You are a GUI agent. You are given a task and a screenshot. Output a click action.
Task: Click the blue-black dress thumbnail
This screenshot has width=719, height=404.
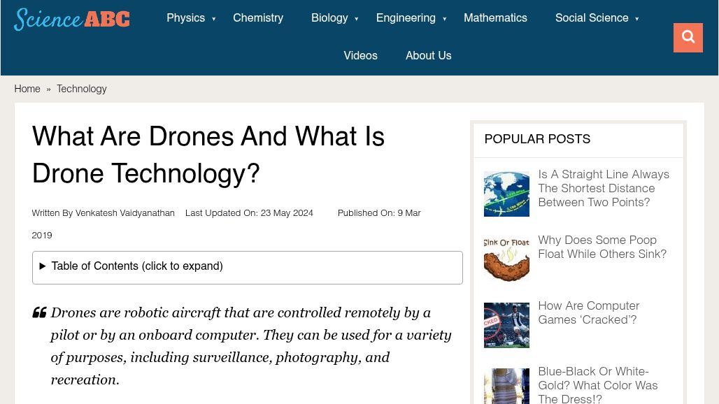click(x=506, y=387)
